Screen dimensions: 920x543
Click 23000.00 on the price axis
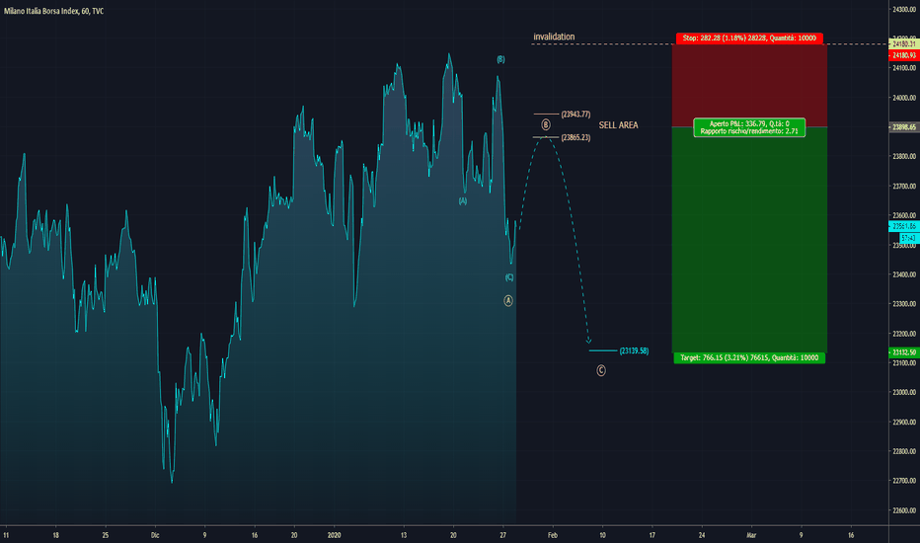pos(904,393)
